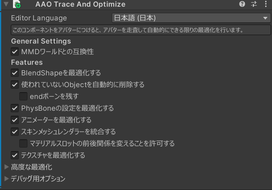The image size is (272, 190).
Task: Click the AAO component script icon
Action: 17,5
